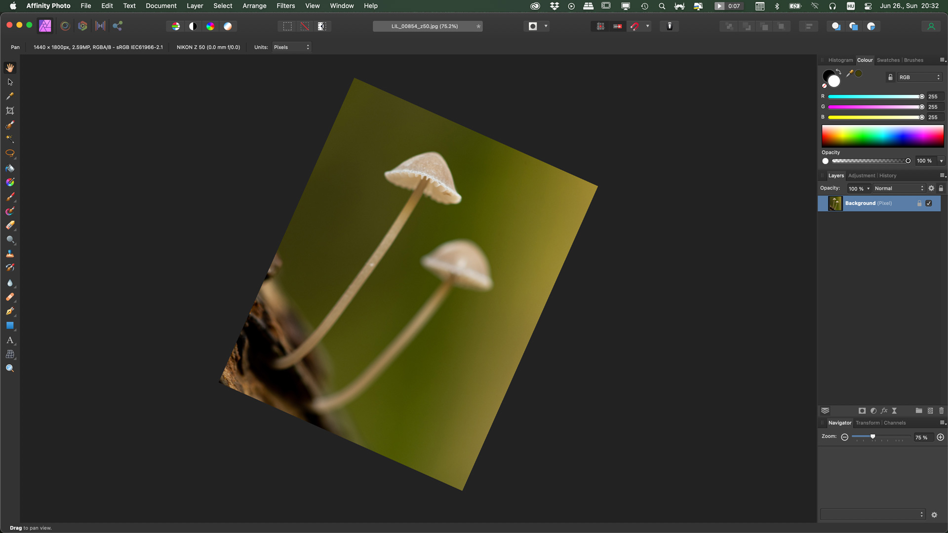Switch to the Channels tab
This screenshot has height=533, width=948.
[x=895, y=423]
